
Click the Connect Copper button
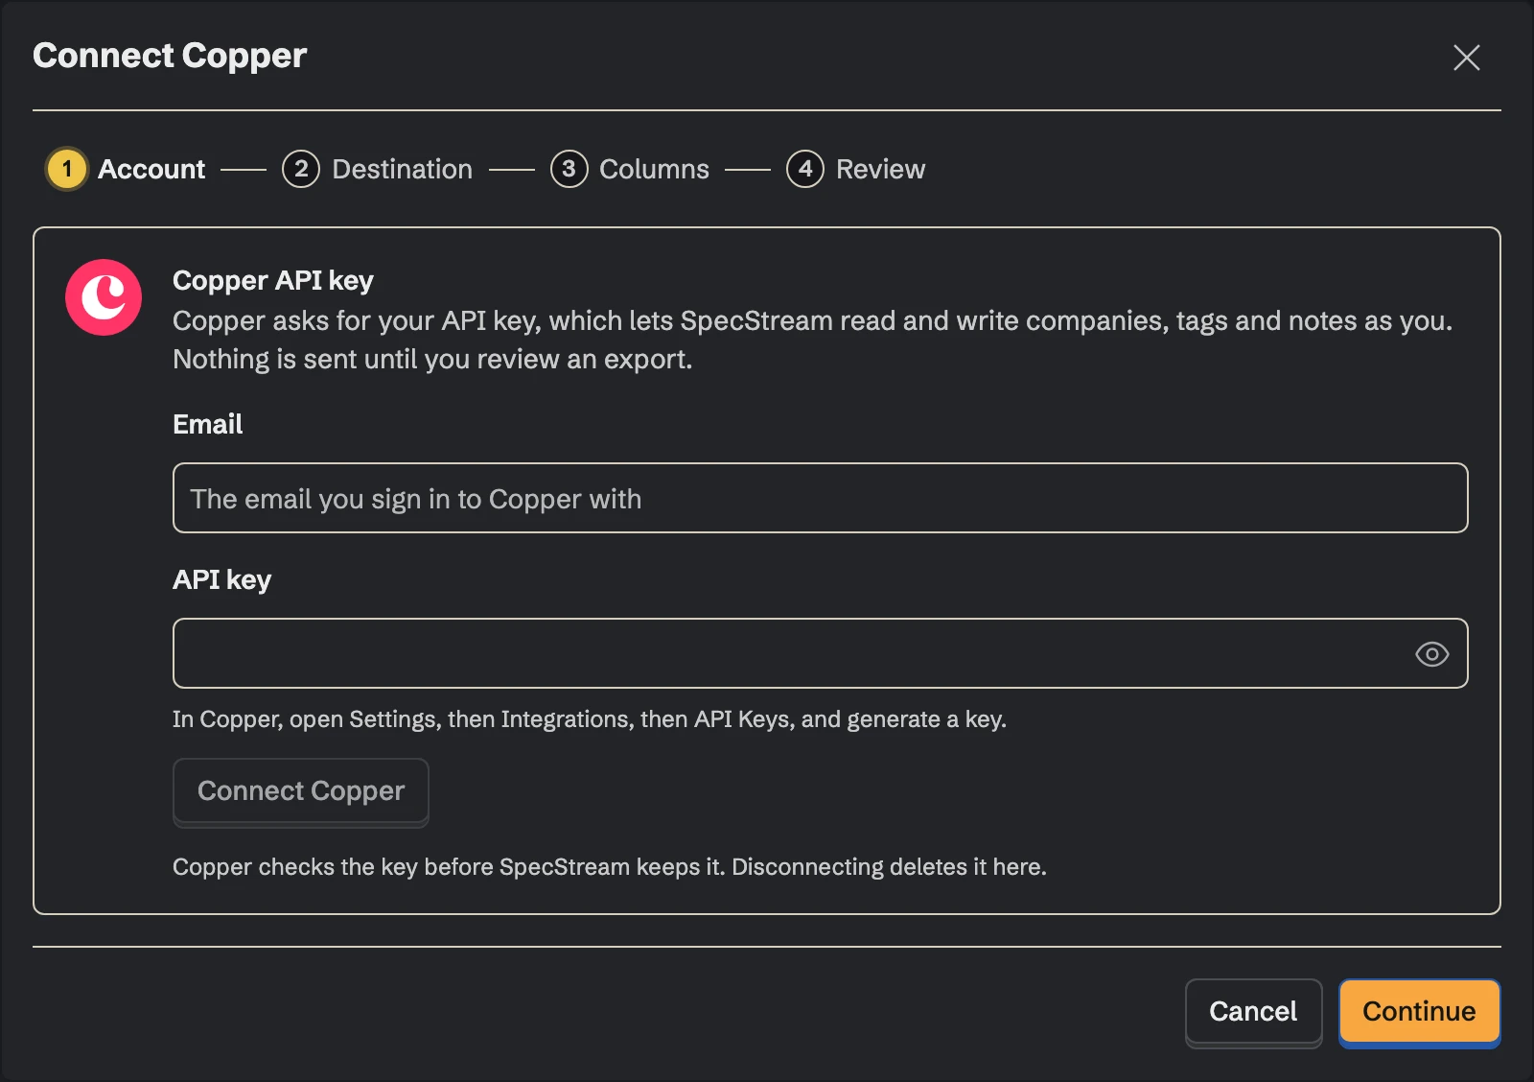coord(301,791)
